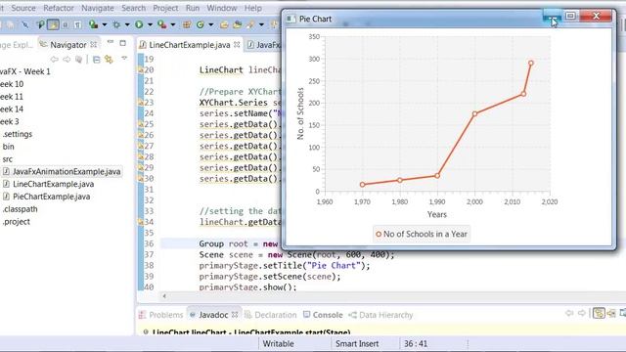
Task: Select the .project file
Action: [x=16, y=222]
